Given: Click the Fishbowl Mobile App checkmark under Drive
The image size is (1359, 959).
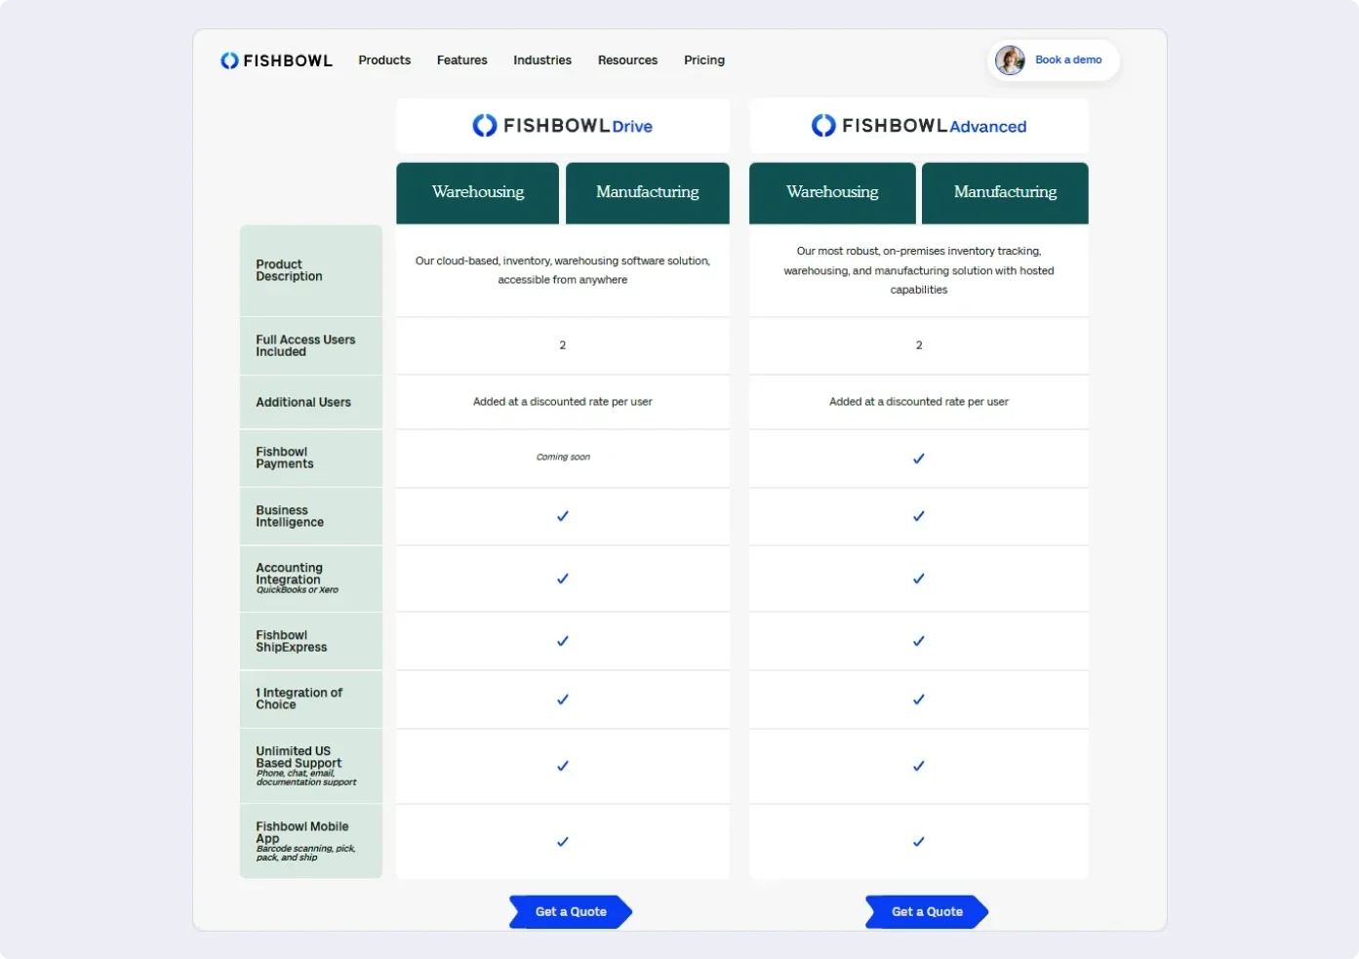Looking at the screenshot, I should [x=563, y=842].
